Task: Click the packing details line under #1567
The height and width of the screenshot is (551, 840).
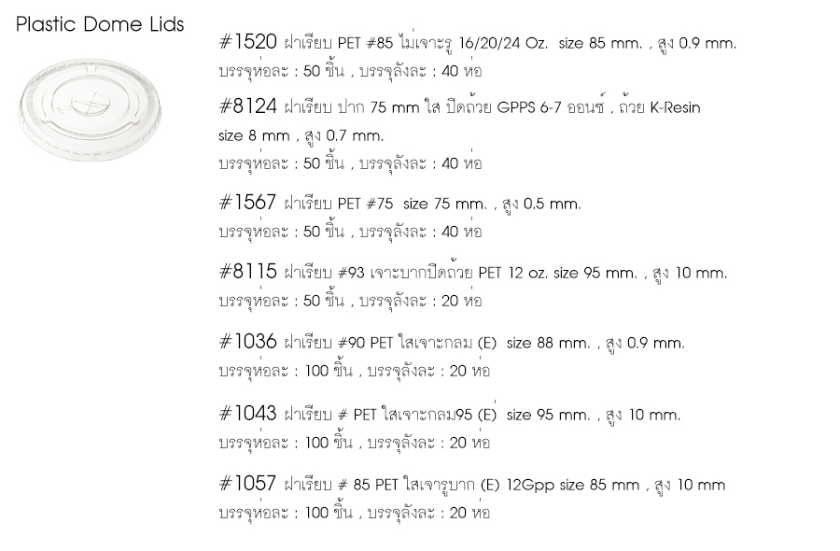Action: click(x=349, y=232)
